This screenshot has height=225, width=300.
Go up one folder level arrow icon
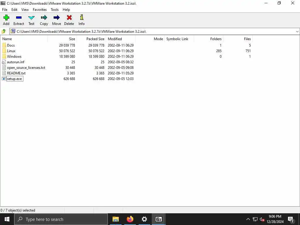pos(4,31)
